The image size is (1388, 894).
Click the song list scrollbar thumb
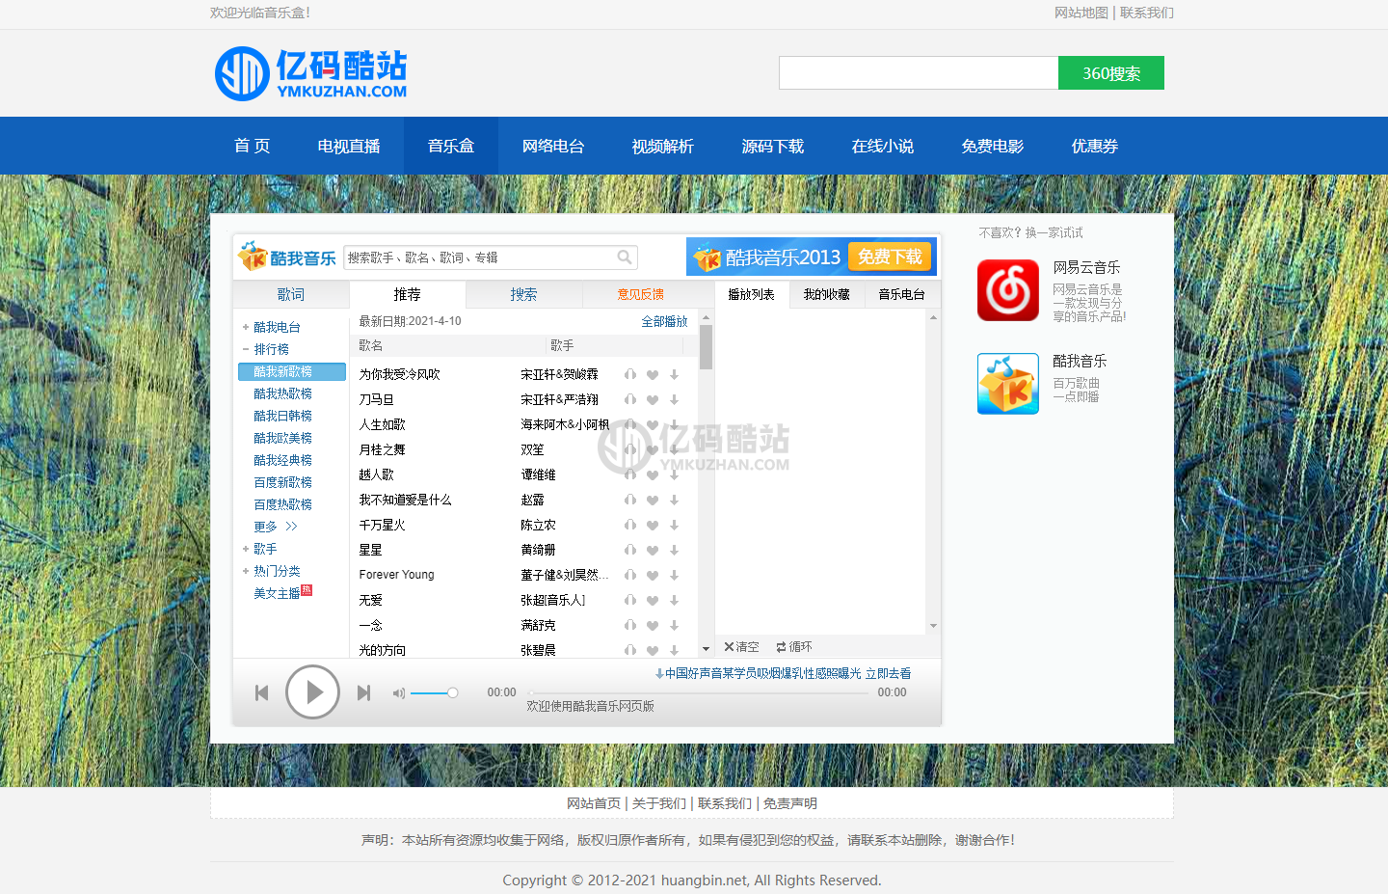(x=707, y=347)
